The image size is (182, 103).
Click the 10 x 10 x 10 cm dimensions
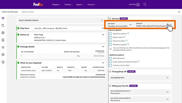[x=99, y=56]
